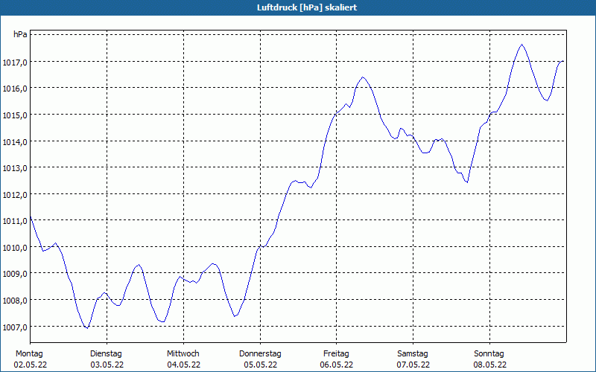Screen dimensions: 596x372
Task: Select the 1007,0 y-axis label
Action: [x=15, y=327]
